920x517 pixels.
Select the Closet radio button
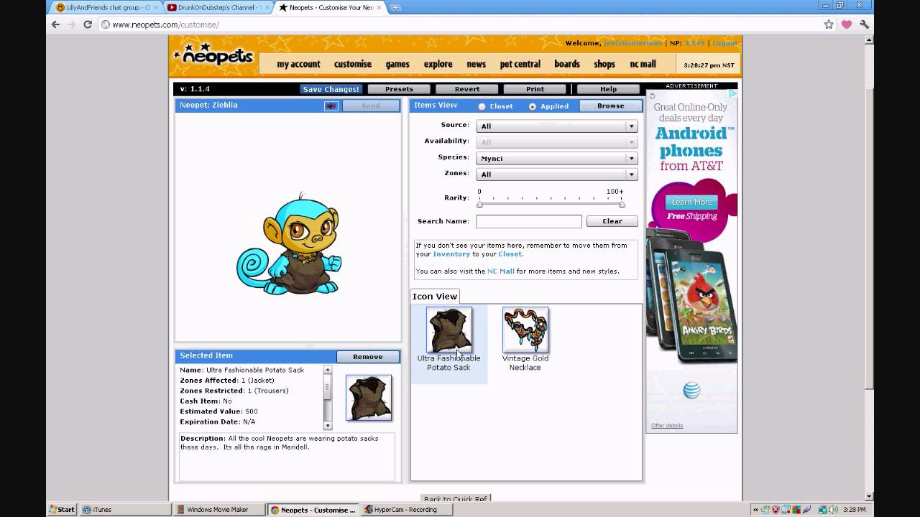[482, 106]
